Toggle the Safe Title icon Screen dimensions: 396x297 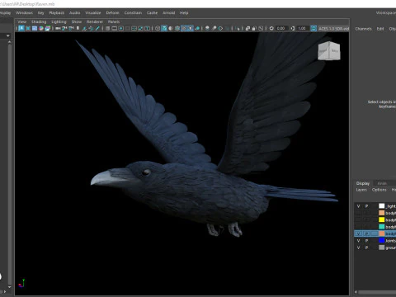click(147, 28)
